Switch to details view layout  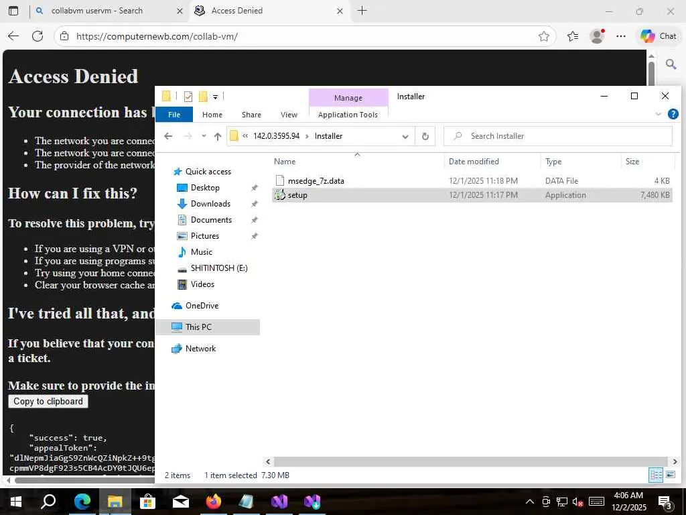(x=656, y=475)
